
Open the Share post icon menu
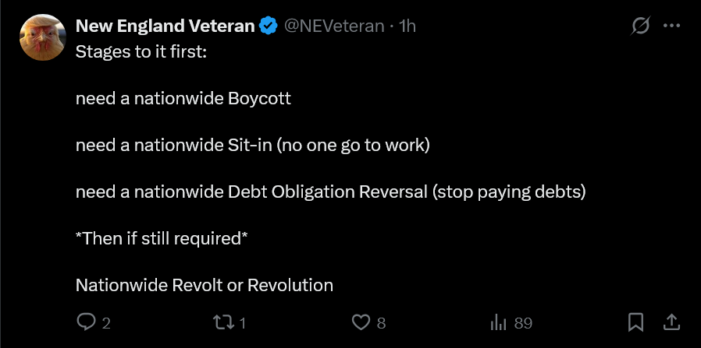[x=671, y=322]
